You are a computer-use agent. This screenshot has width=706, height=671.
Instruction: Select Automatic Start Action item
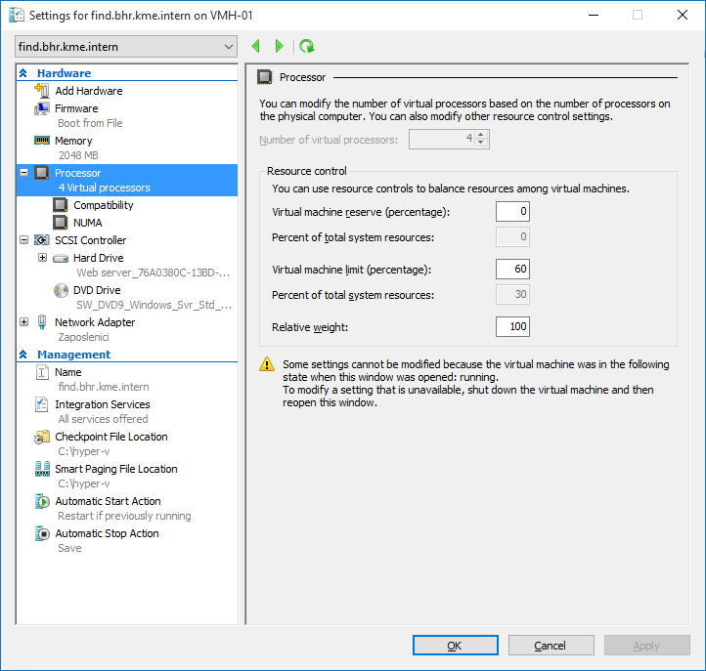pyautogui.click(x=108, y=501)
